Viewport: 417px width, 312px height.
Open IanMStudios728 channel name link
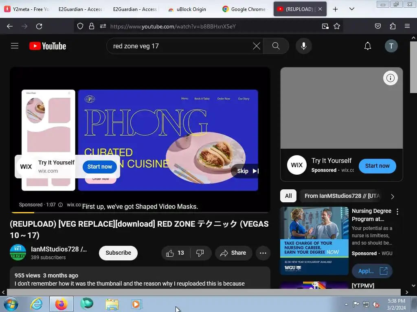tap(59, 249)
